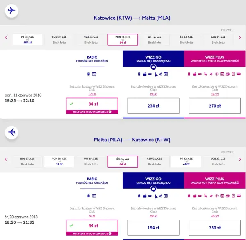Image resolution: width=246 pixels, height=240 pixels.
Task: Select the PON 18 CZE 74 zł date tab
Action: coord(59,161)
